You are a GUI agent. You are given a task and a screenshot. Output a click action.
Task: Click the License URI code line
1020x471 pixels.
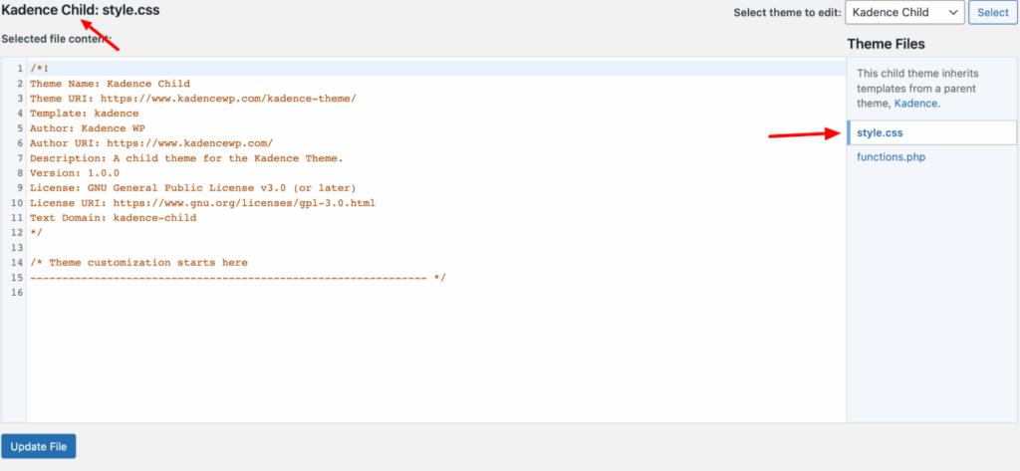(202, 203)
